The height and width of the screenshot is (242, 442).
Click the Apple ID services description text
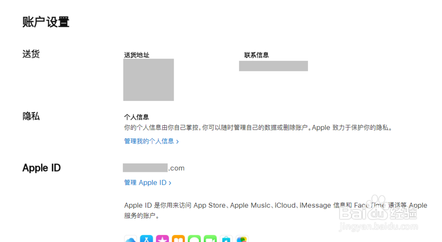pos(276,210)
